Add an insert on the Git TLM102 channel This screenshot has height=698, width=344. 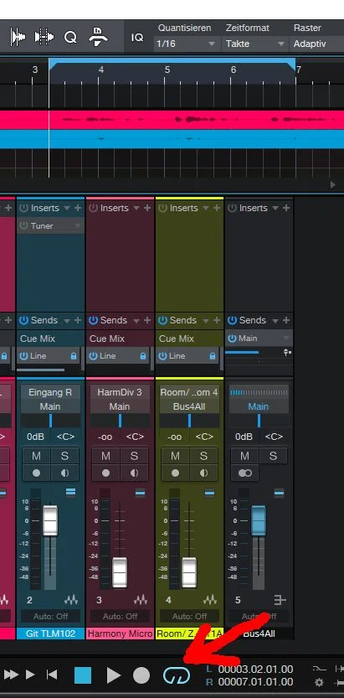78,208
